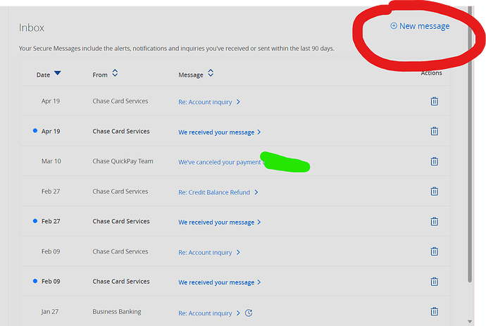The height and width of the screenshot is (326, 486).
Task: Open Feb 09 'We received your message'
Action: click(x=216, y=282)
